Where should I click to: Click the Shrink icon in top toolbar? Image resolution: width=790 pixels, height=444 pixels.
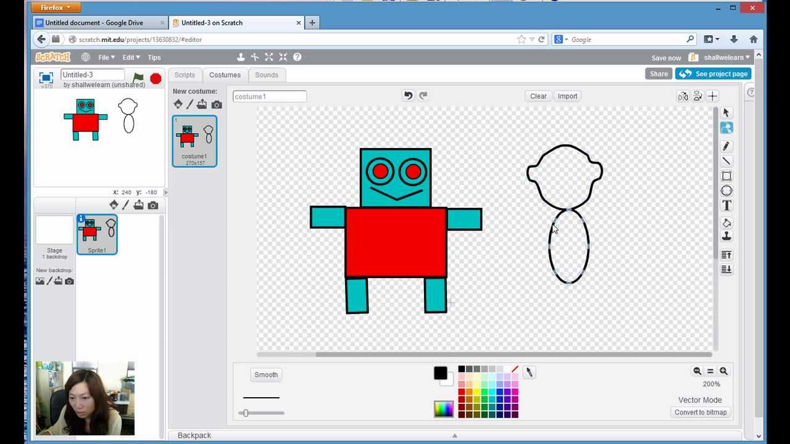pyautogui.click(x=283, y=57)
